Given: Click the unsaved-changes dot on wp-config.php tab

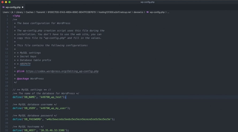Looking at the screenshot, I should [x=22, y=7].
